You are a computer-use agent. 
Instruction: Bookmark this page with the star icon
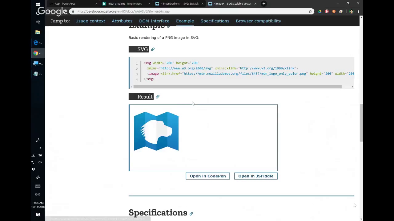click(310, 11)
